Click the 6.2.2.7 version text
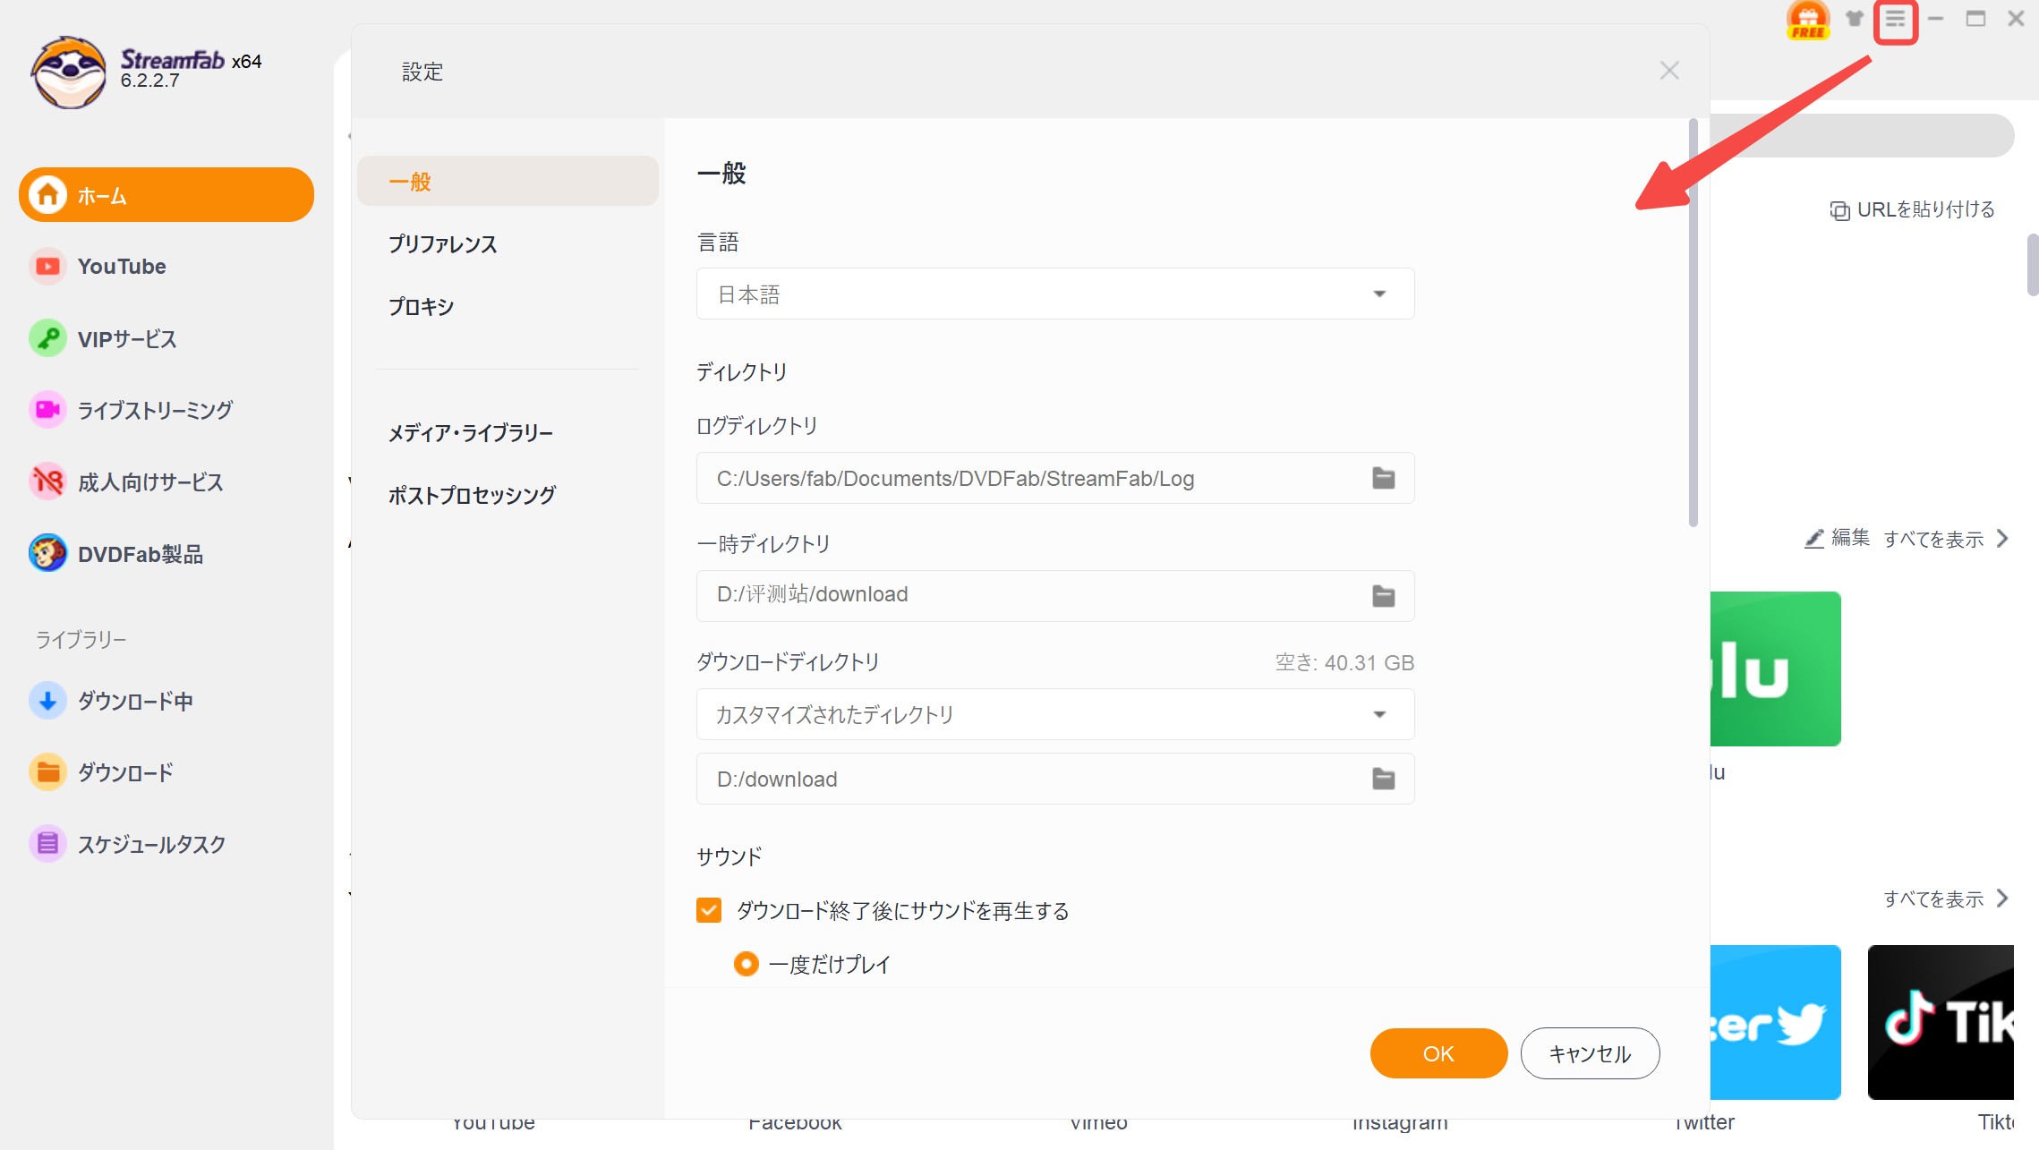The image size is (2039, 1150). pos(150,81)
